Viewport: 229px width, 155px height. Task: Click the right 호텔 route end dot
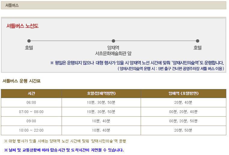(197, 41)
